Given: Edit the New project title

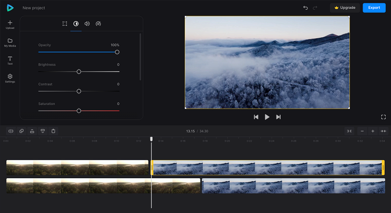Looking at the screenshot, I should [x=34, y=8].
